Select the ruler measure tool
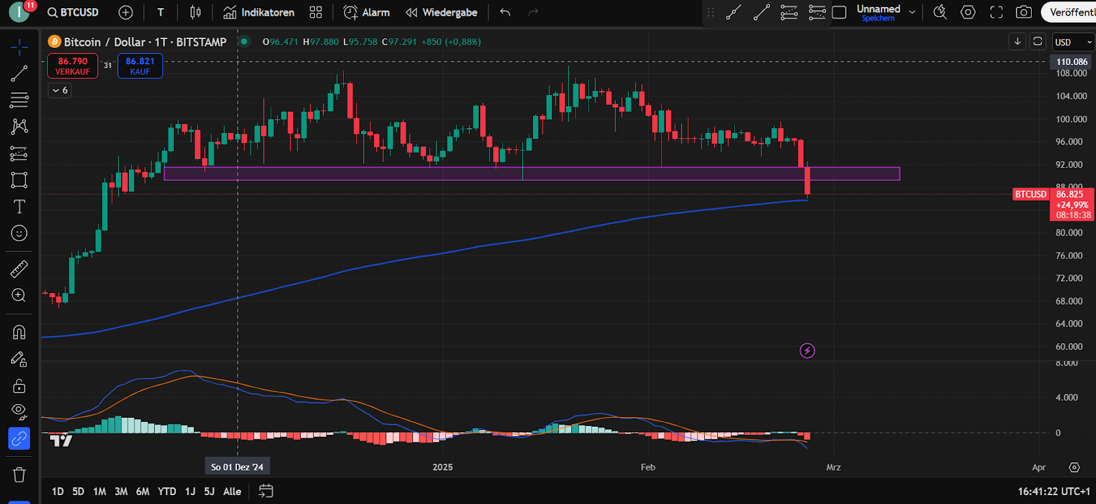The image size is (1096, 504). pos(19,268)
